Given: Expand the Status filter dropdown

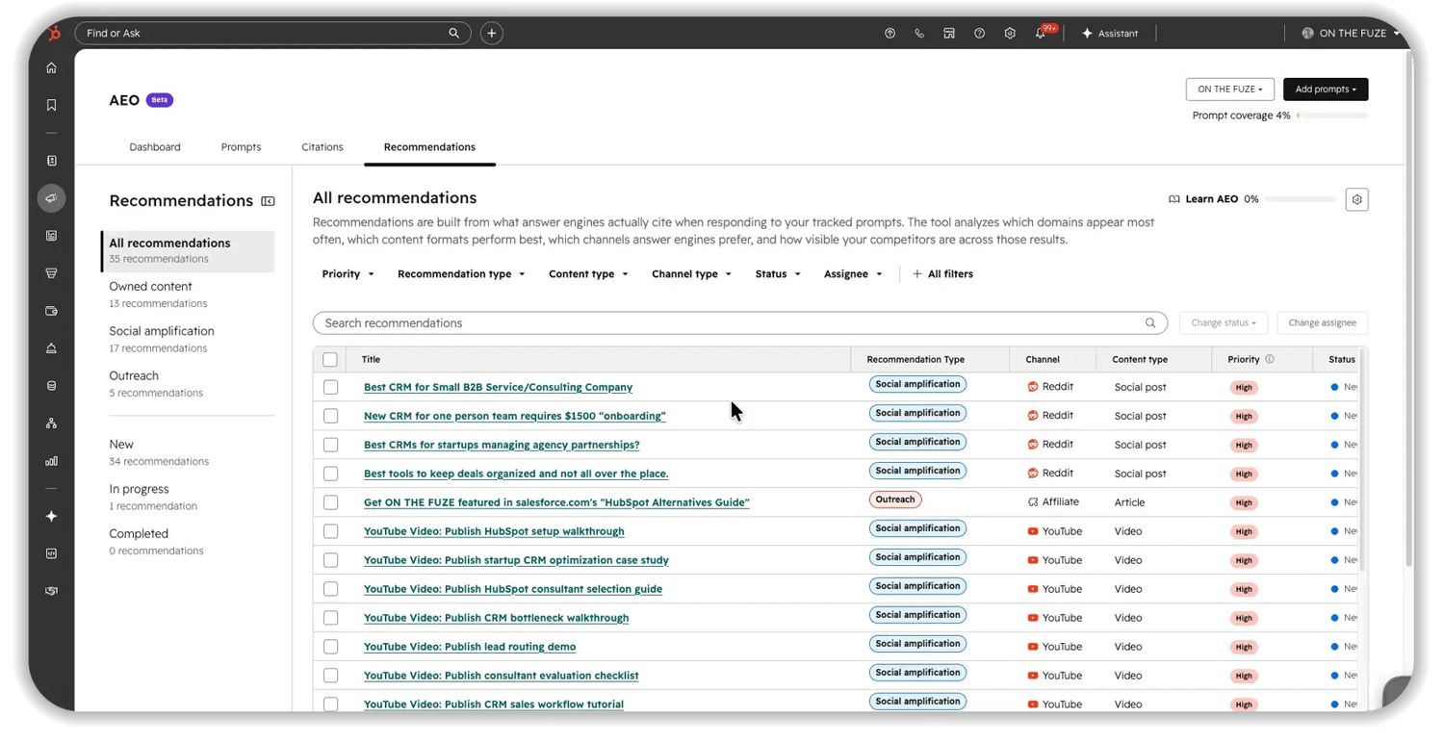Looking at the screenshot, I should point(778,274).
